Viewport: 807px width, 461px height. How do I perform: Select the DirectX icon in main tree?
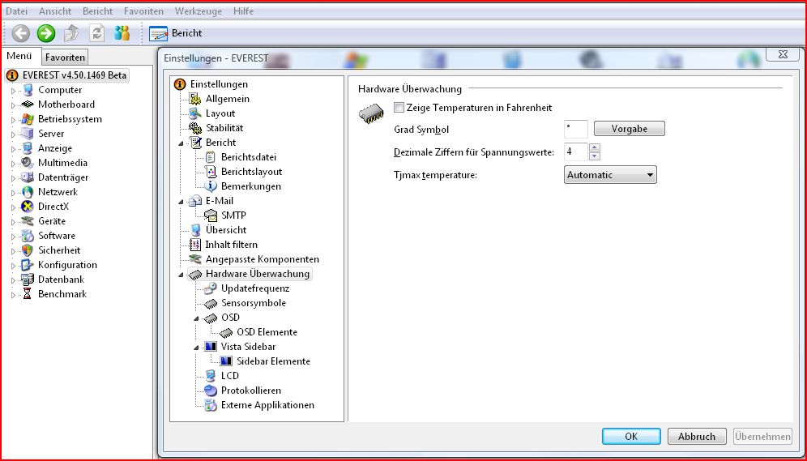coord(28,207)
